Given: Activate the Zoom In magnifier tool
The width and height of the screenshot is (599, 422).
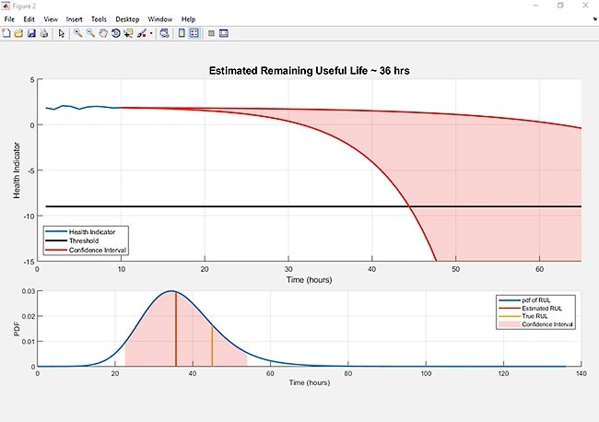Looking at the screenshot, I should (78, 33).
